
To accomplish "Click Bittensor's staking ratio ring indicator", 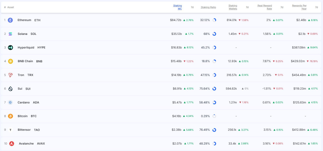I will (x=214, y=130).
